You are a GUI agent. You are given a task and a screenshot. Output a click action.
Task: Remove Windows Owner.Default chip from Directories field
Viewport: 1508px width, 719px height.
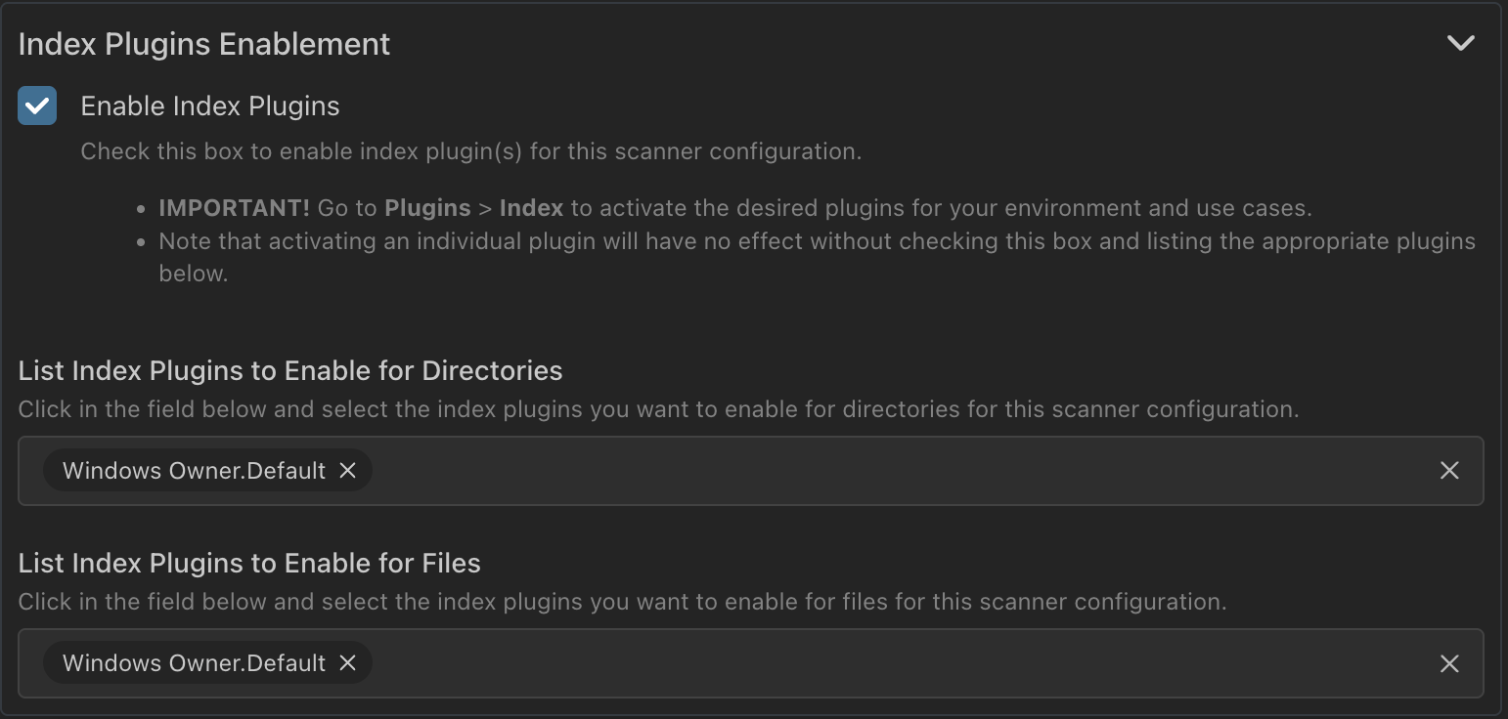click(x=347, y=471)
